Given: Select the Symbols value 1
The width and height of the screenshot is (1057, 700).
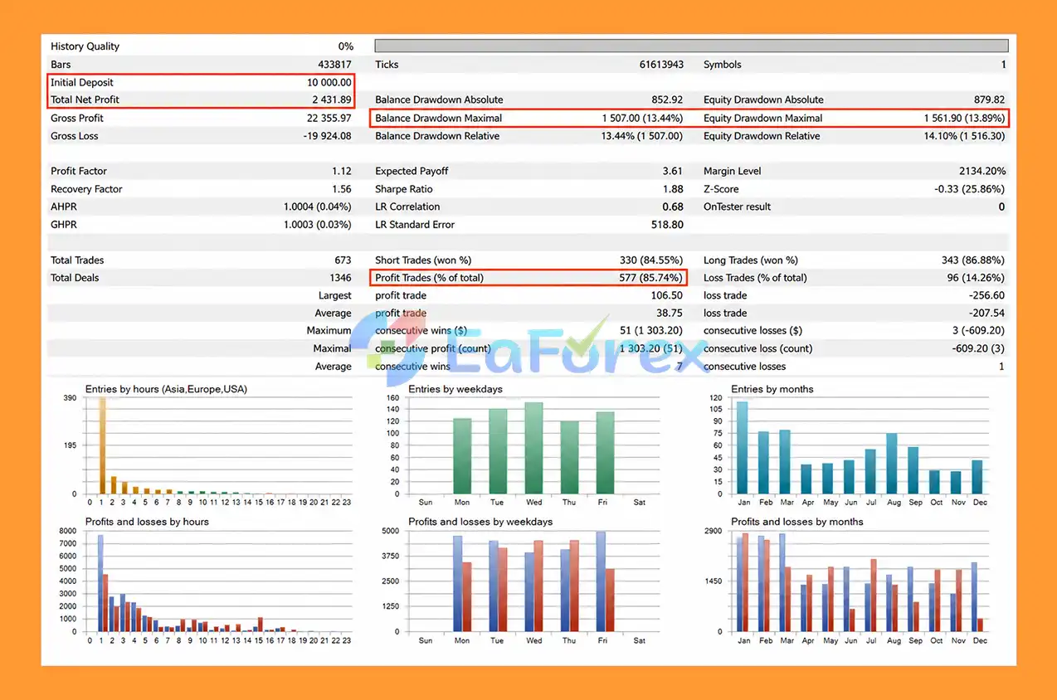Looking at the screenshot, I should (x=1003, y=65).
